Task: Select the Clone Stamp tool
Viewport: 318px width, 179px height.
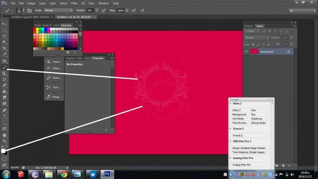Action: point(4,73)
